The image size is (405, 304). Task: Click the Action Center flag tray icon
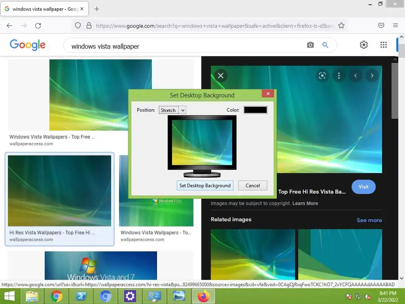pos(348,296)
